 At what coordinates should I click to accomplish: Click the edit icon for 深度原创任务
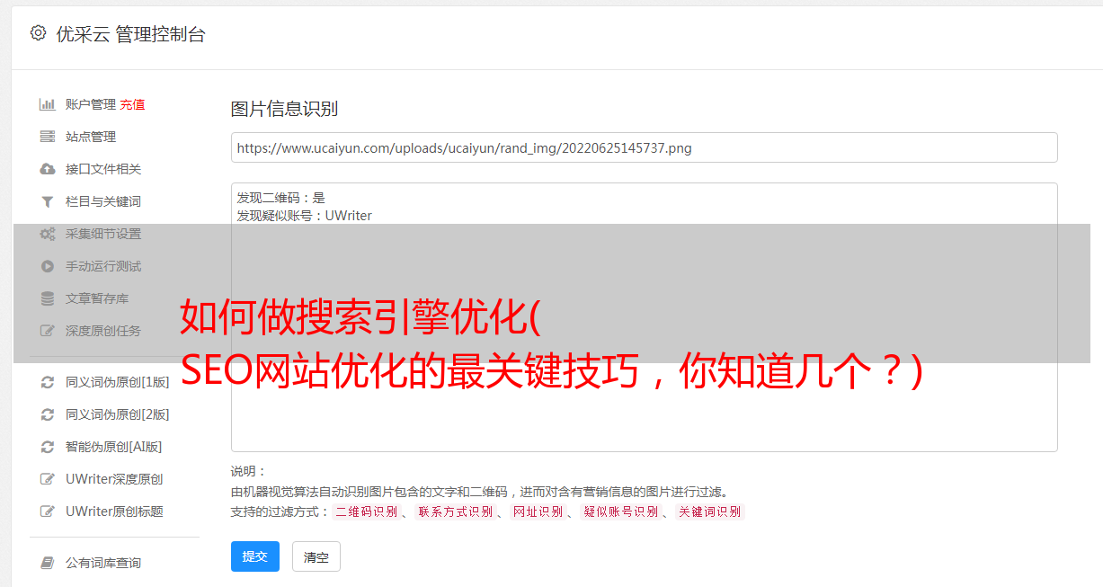[48, 331]
